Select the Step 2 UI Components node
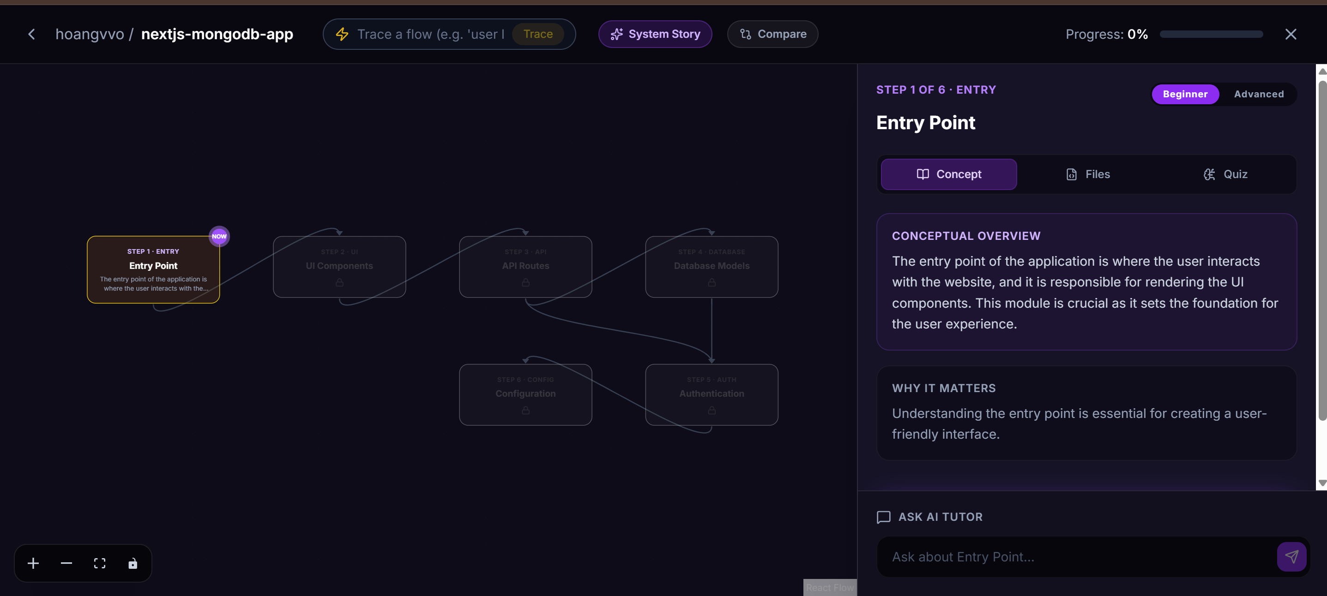Viewport: 1327px width, 596px height. (x=339, y=267)
